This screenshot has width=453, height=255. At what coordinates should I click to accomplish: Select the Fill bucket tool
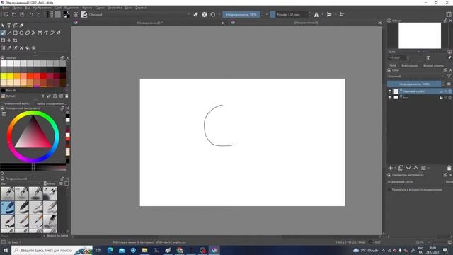click(x=28, y=48)
